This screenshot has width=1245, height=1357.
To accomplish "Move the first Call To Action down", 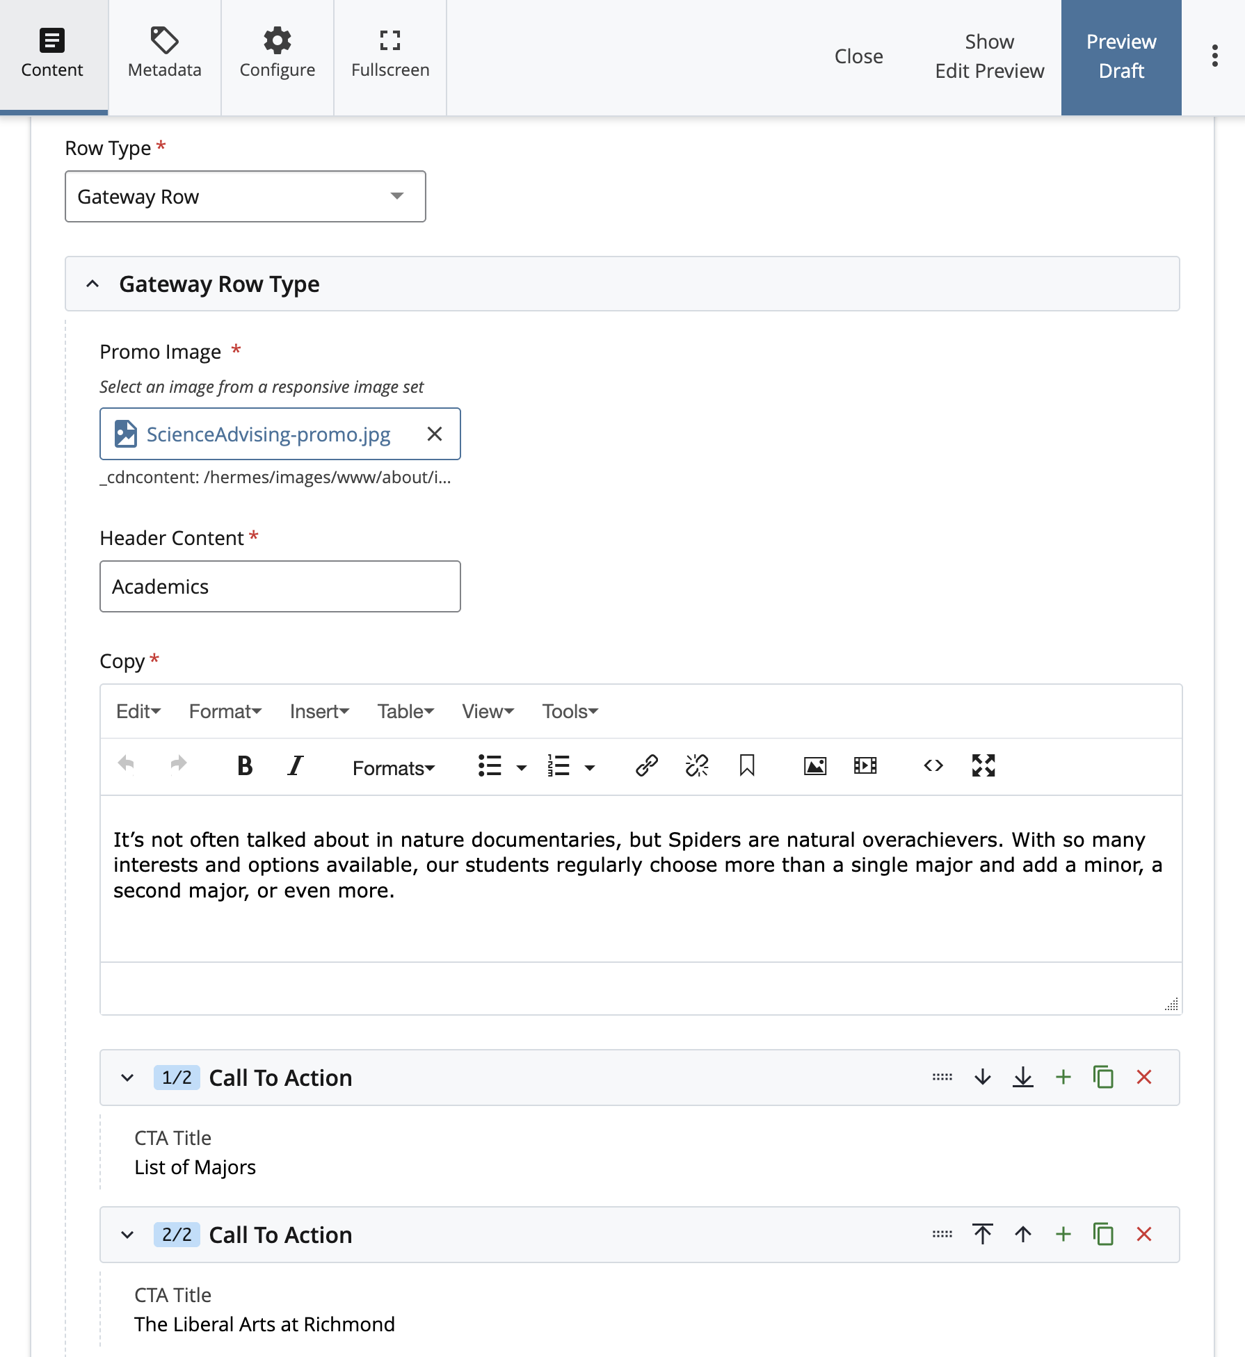I will 982,1078.
